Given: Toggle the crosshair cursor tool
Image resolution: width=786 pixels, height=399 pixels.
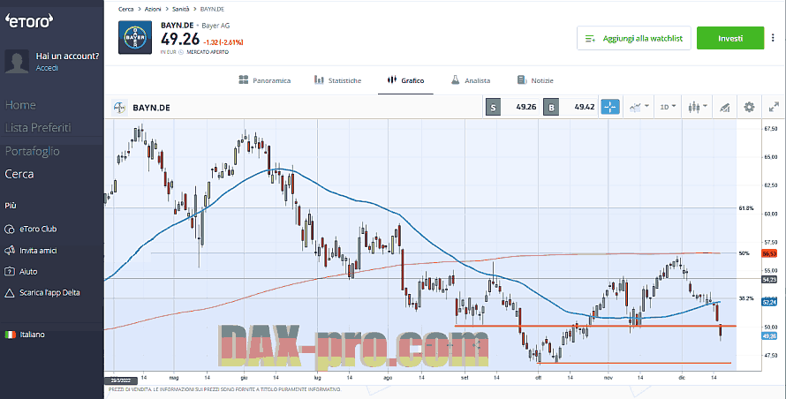Looking at the screenshot, I should point(610,107).
